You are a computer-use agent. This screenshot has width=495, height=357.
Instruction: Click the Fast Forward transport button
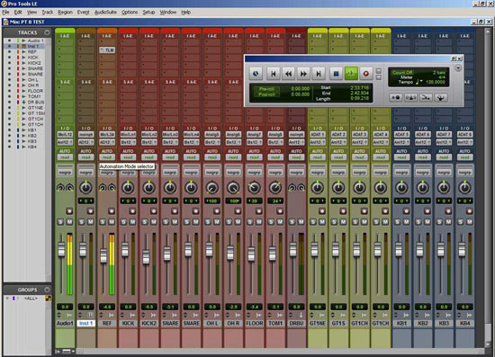point(303,74)
